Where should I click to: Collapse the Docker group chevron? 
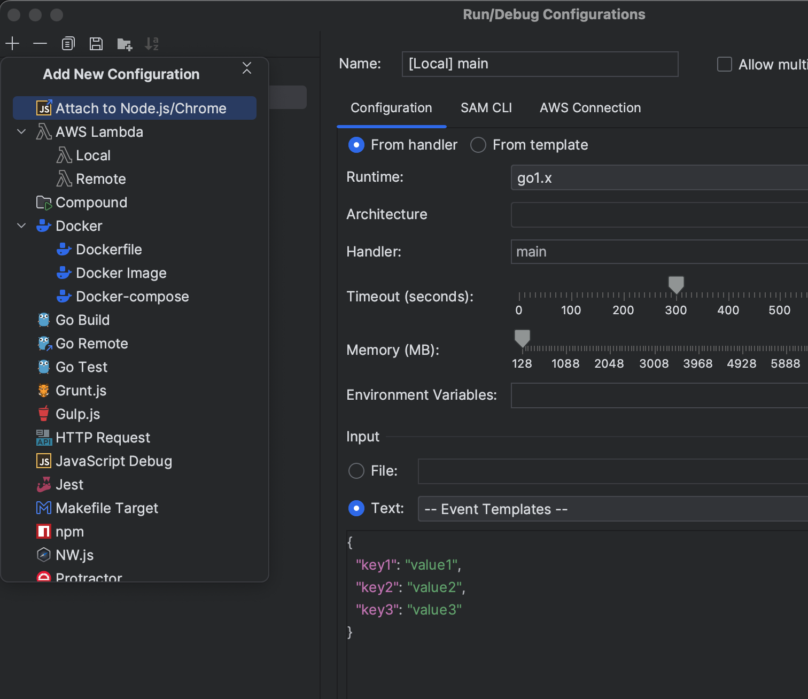click(x=21, y=226)
